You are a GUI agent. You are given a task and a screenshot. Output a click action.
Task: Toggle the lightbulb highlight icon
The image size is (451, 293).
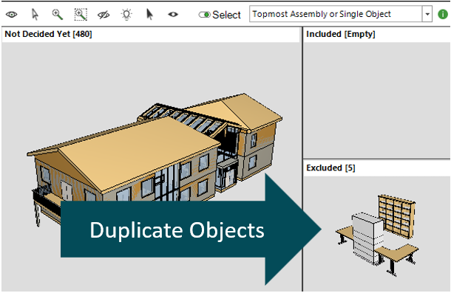point(126,14)
